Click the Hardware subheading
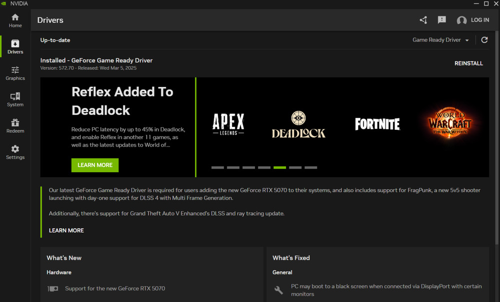The height and width of the screenshot is (302, 500). tap(59, 273)
